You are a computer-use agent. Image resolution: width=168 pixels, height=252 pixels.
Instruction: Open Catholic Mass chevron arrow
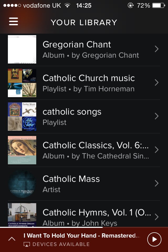tap(157, 183)
